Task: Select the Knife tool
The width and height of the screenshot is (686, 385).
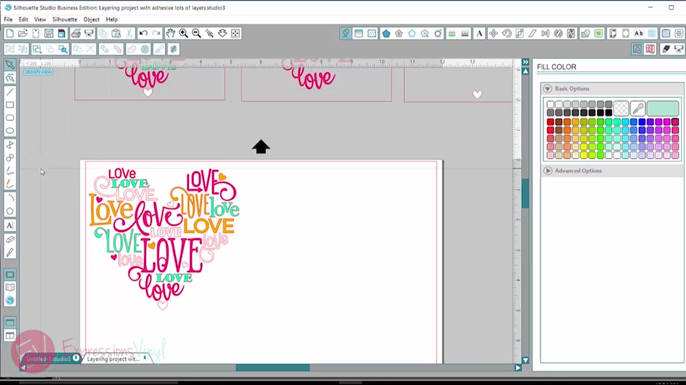Action: (x=10, y=252)
